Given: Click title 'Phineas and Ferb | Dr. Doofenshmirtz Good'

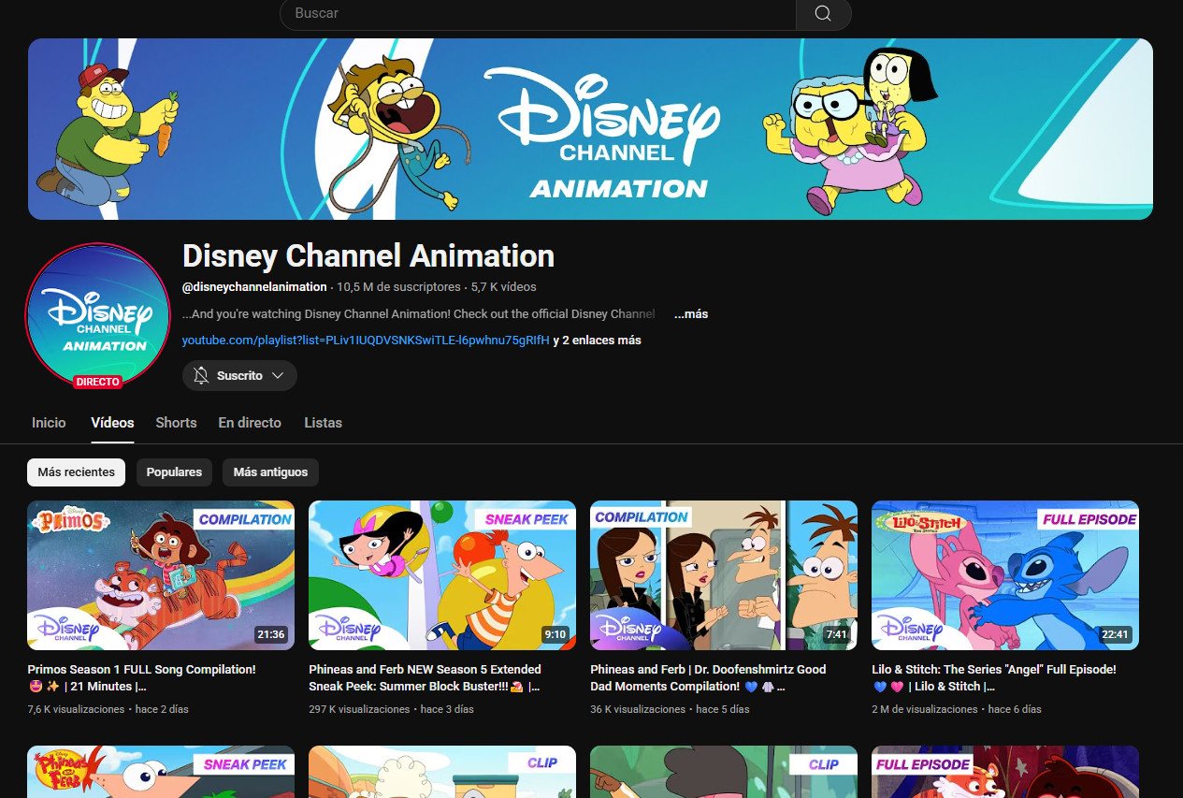Looking at the screenshot, I should (708, 670).
